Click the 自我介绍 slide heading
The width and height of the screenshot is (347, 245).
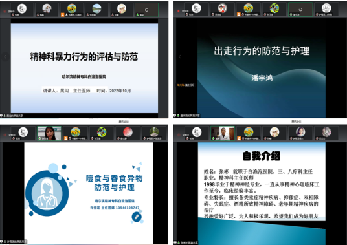[262, 156]
